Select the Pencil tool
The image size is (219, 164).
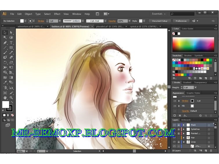click(x=11, y=52)
